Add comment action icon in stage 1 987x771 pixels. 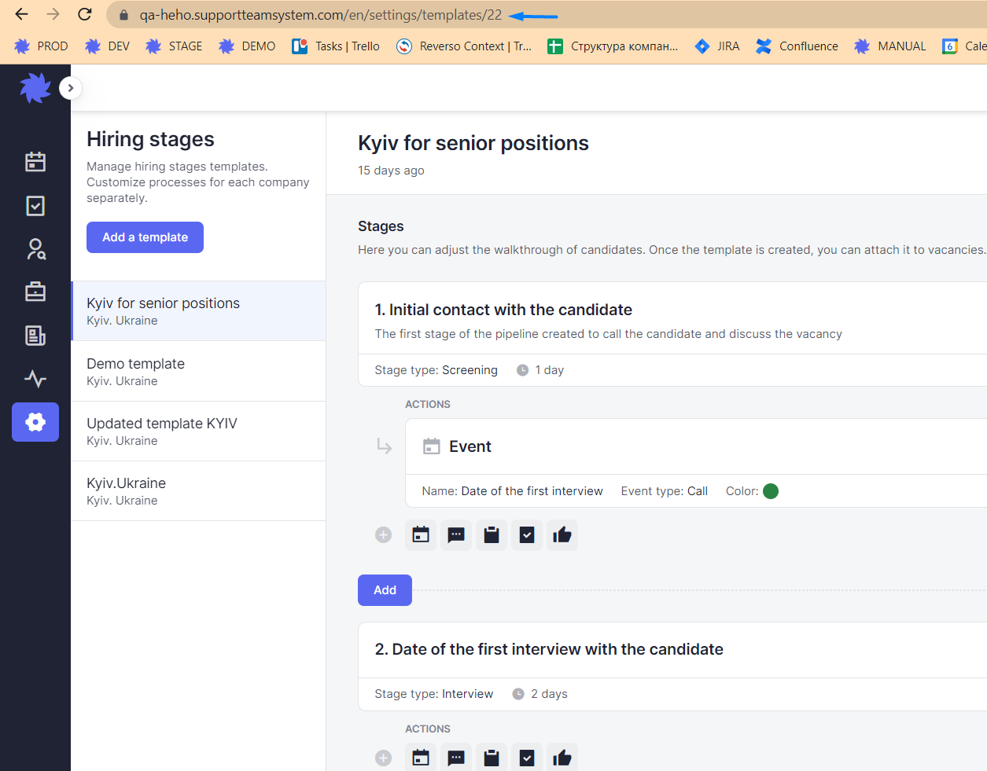456,535
